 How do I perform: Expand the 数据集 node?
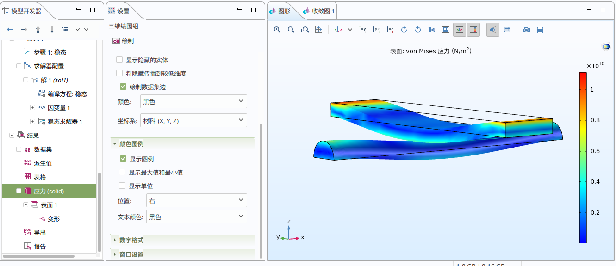[x=19, y=149]
